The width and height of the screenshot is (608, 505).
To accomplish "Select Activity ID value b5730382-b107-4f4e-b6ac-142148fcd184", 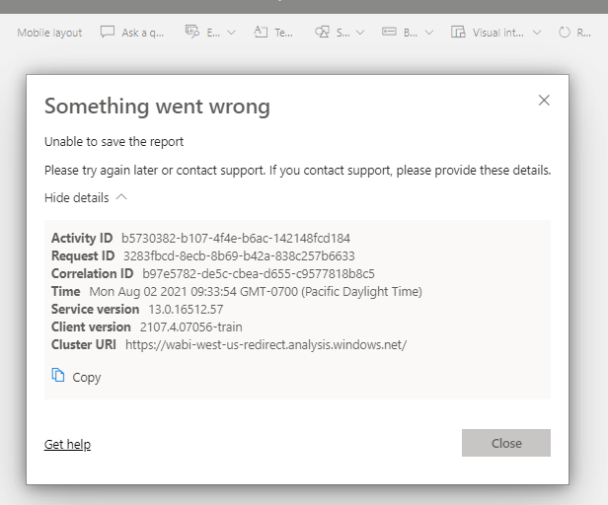I will pos(236,238).
